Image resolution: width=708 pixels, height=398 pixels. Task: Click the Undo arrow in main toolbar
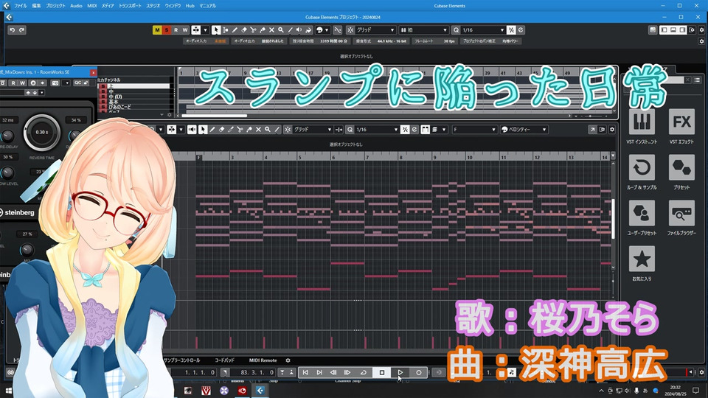[x=13, y=29]
